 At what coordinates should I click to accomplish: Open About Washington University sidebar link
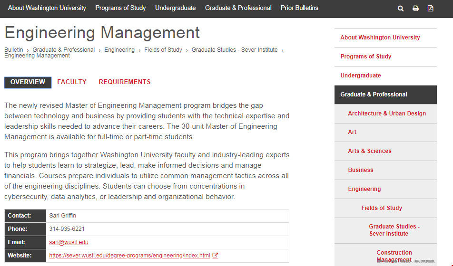point(380,38)
